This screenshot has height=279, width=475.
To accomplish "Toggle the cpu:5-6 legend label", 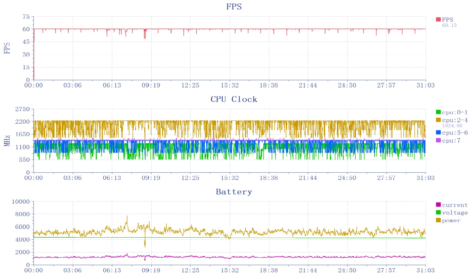I will pyautogui.click(x=455, y=133).
